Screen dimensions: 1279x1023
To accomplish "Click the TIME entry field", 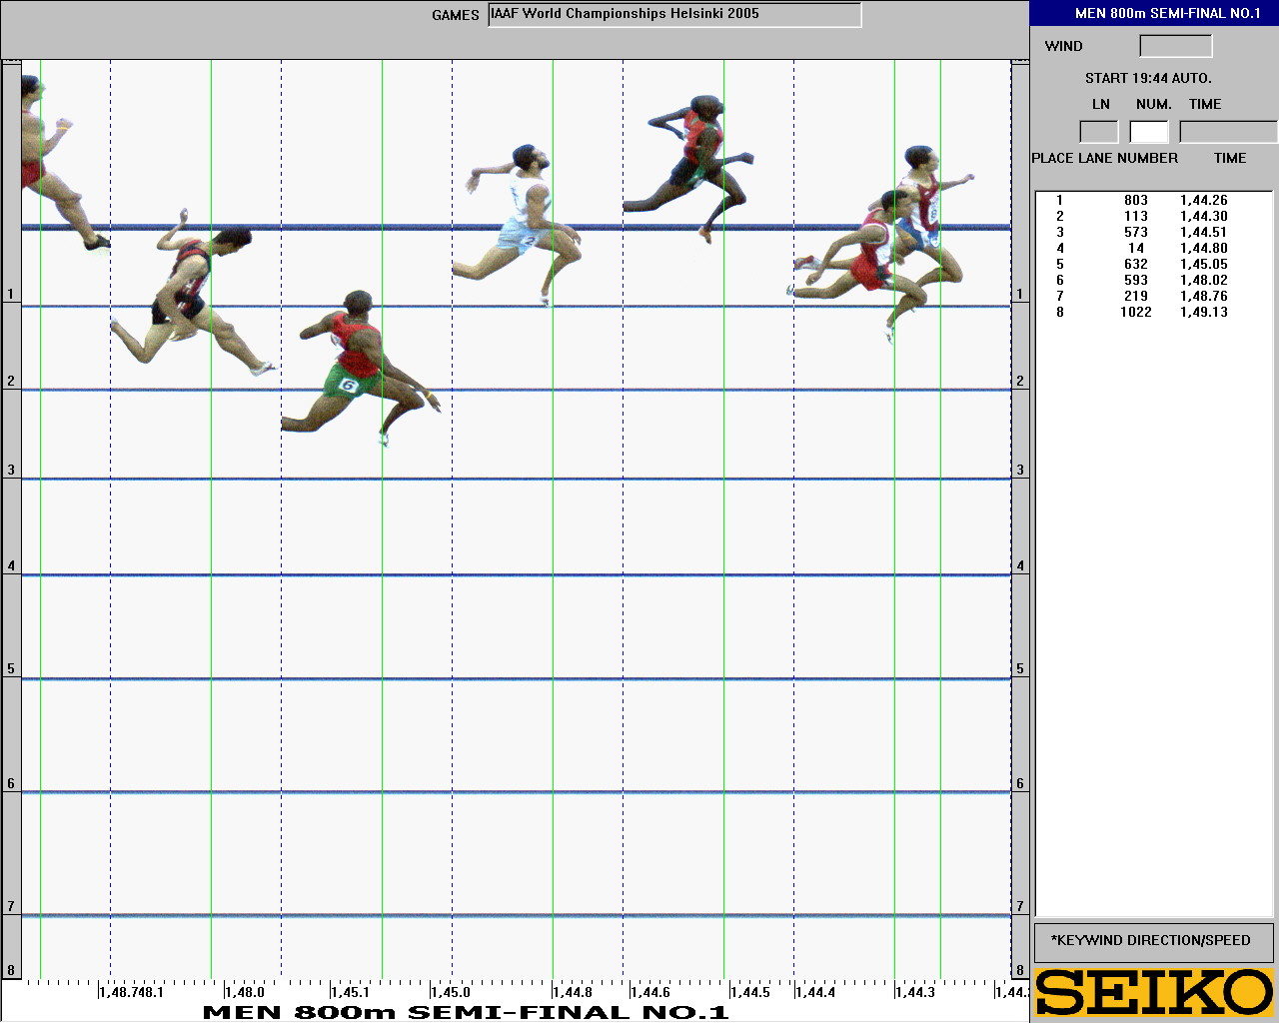I will (1227, 132).
